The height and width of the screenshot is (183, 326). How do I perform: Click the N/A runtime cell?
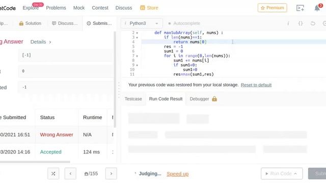pyautogui.click(x=87, y=135)
